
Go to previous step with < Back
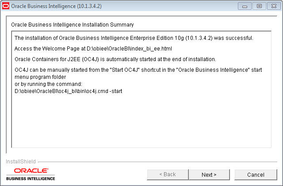168,174
